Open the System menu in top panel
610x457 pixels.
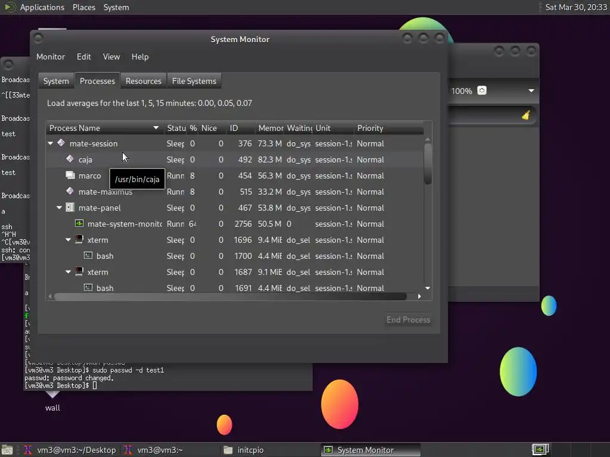pos(116,7)
